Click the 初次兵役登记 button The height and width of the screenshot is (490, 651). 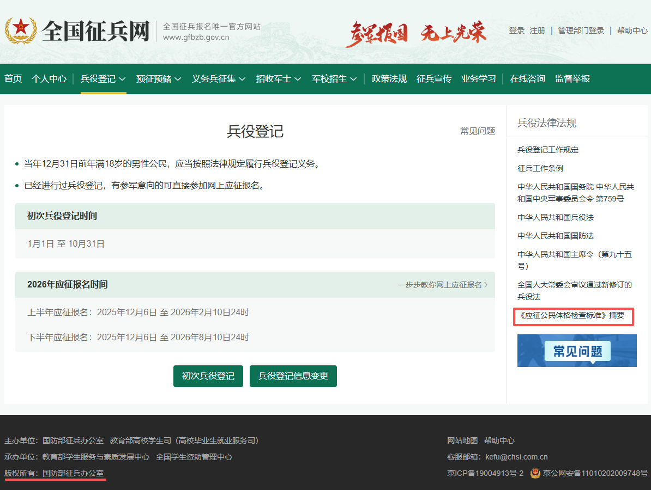click(208, 376)
